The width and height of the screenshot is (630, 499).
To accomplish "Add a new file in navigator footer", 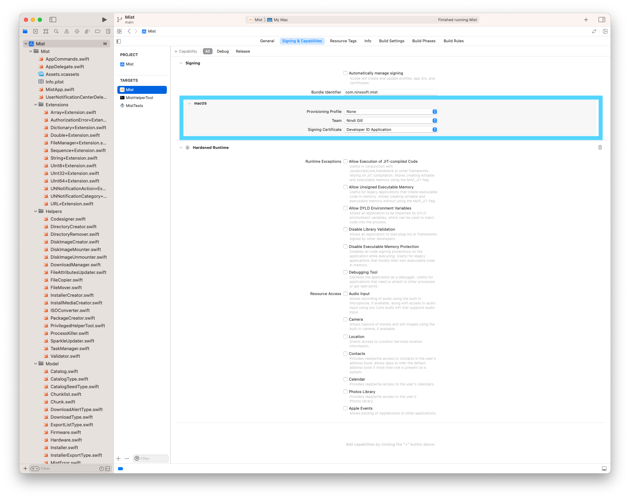I will point(25,469).
